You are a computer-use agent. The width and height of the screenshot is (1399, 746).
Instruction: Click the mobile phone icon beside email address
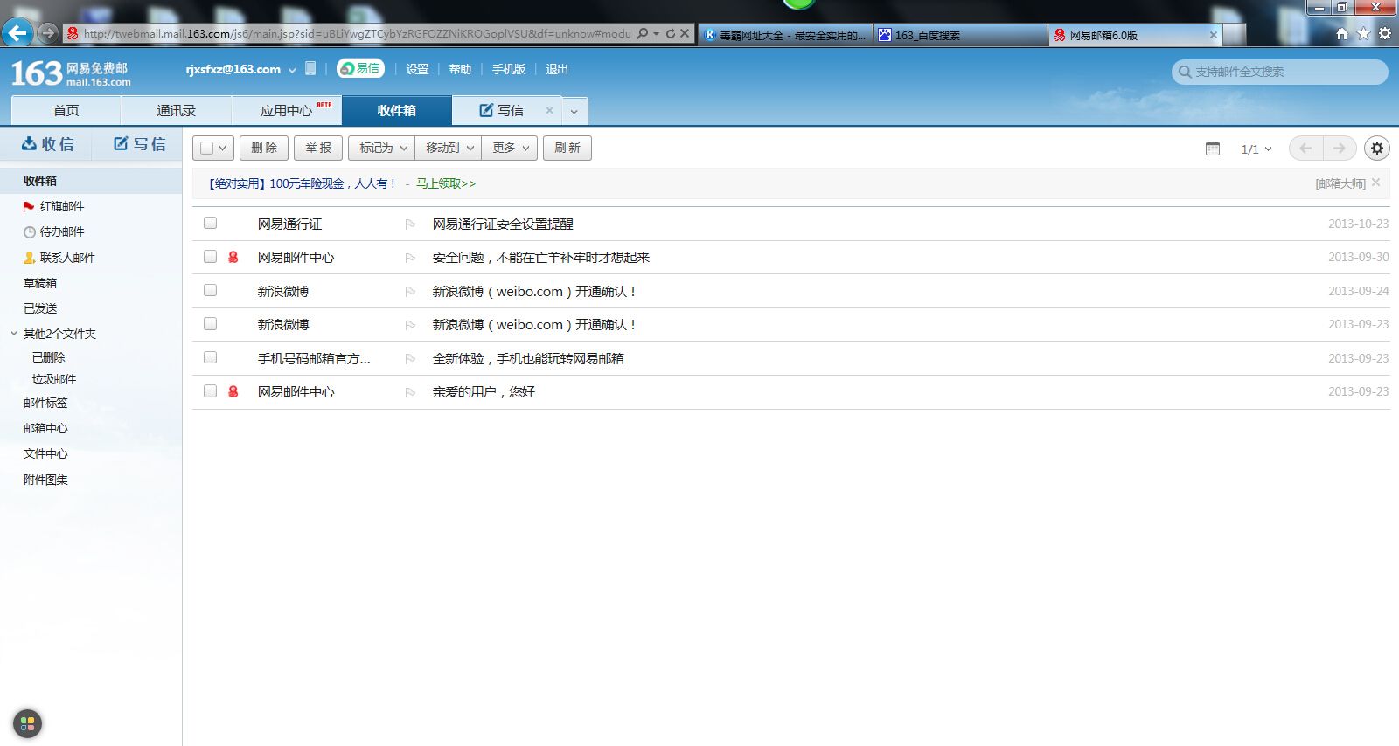(x=310, y=69)
